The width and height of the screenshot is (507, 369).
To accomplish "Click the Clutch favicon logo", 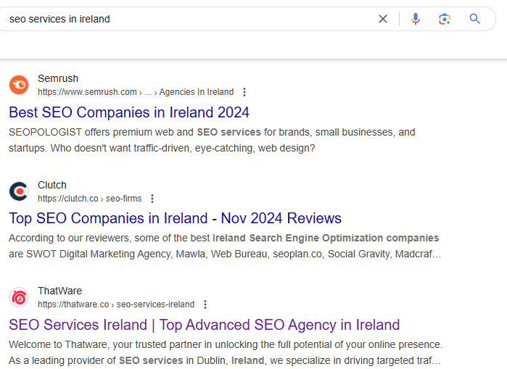I will pyautogui.click(x=19, y=191).
